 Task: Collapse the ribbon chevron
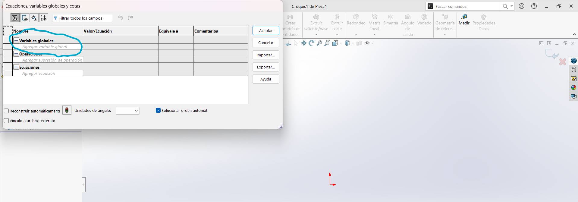point(574,34)
